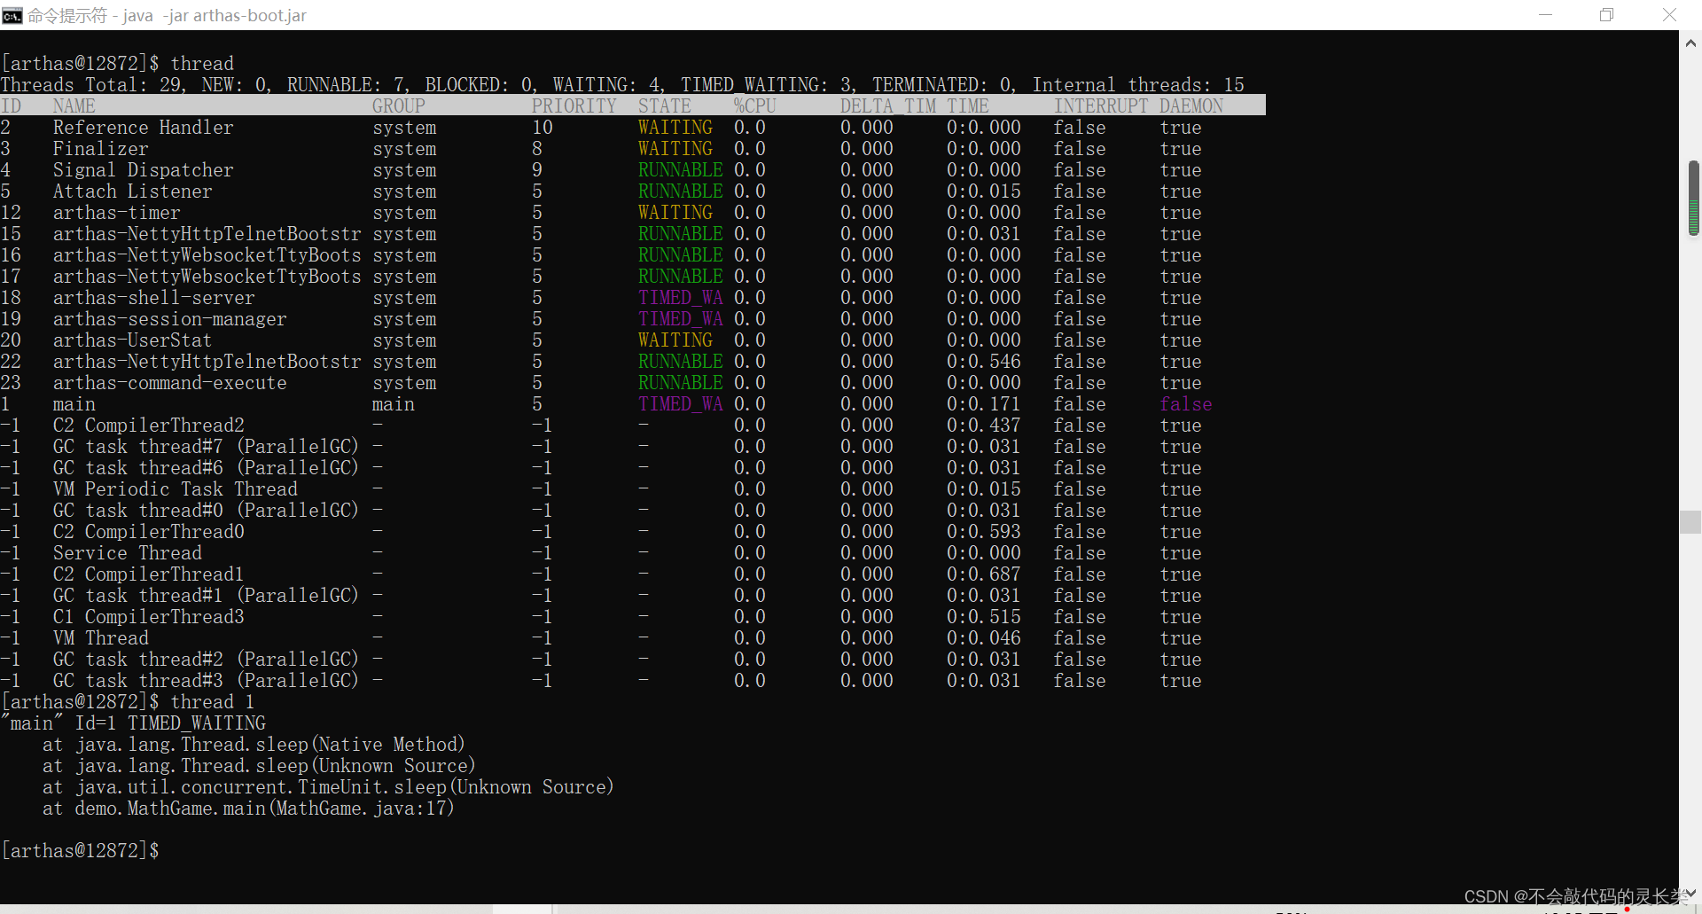The image size is (1702, 914).
Task: Click the priority value 10
Action: pos(542,128)
